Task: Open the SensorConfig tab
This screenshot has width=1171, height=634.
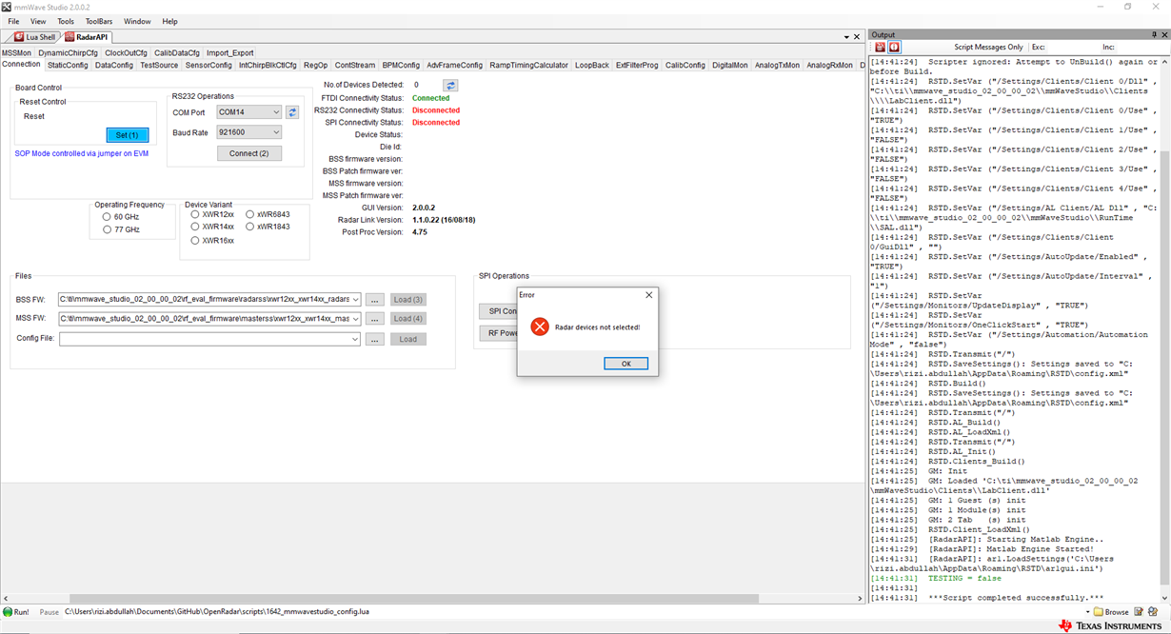Action: coord(208,66)
